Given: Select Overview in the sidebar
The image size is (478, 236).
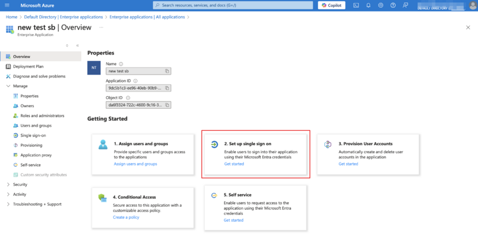Looking at the screenshot, I should (41, 56).
